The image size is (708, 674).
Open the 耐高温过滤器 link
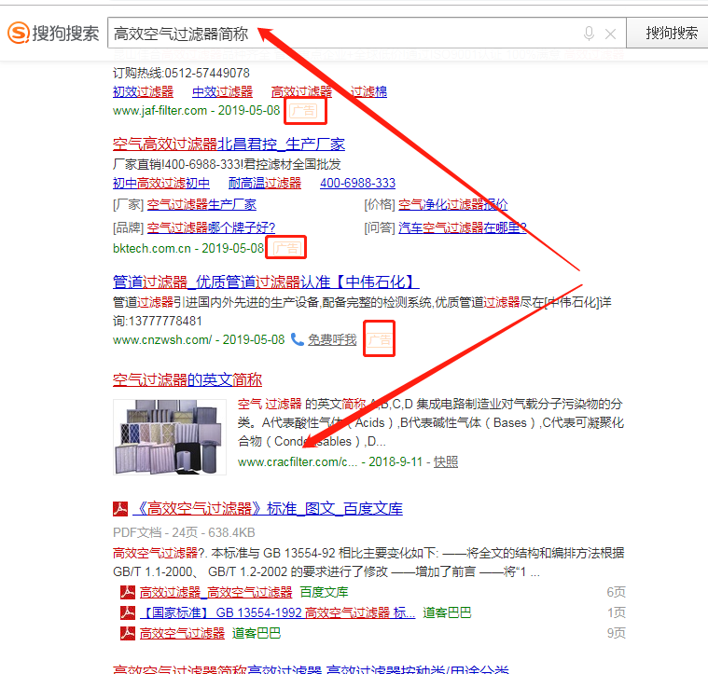(265, 183)
